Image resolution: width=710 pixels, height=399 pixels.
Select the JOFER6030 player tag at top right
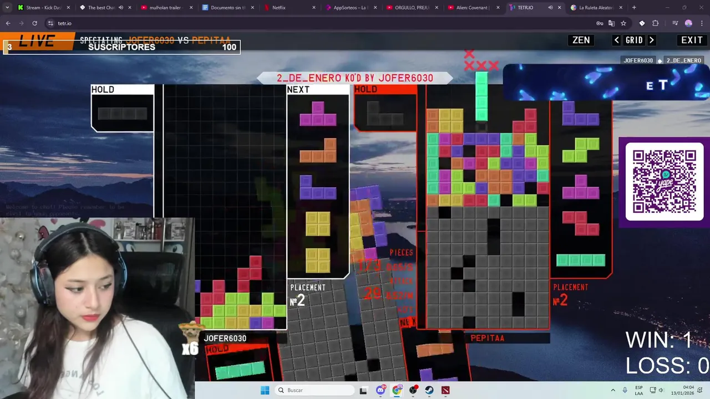coord(638,60)
